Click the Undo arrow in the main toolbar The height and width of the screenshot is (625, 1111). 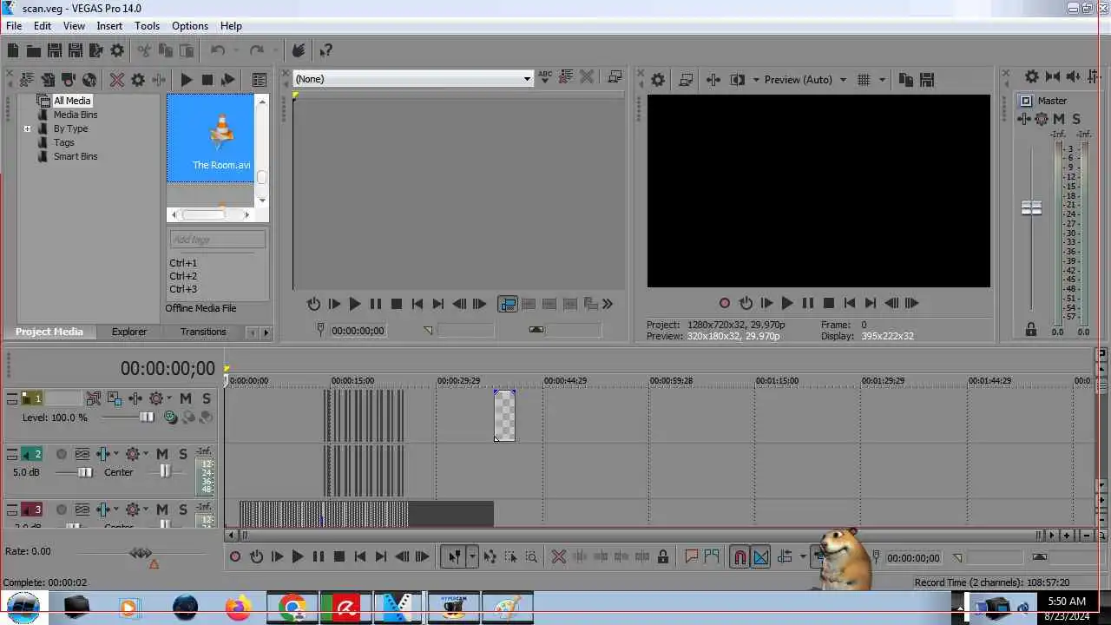[x=218, y=50]
